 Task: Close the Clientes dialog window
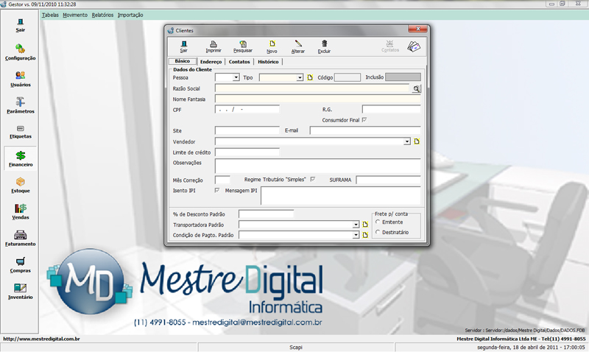coord(417,29)
